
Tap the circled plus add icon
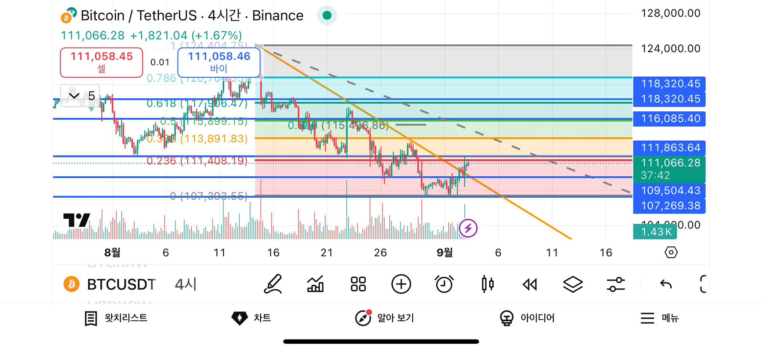[401, 284]
